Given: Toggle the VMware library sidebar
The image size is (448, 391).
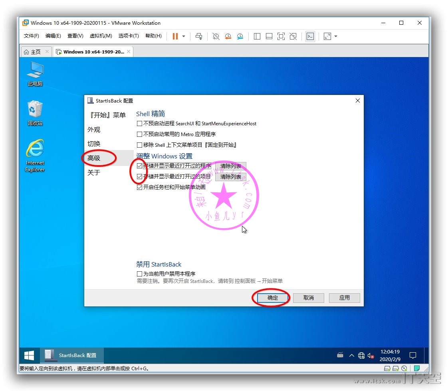Looking at the screenshot, I should [x=257, y=36].
